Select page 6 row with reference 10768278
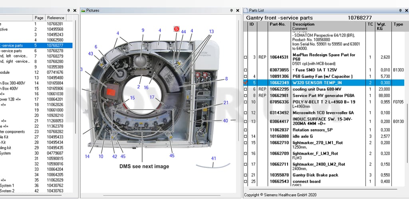 (x=36, y=51)
